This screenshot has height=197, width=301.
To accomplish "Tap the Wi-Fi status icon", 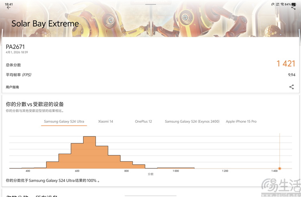I will [x=282, y=4].
